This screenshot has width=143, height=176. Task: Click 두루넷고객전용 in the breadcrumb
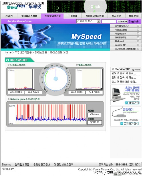[23, 52]
